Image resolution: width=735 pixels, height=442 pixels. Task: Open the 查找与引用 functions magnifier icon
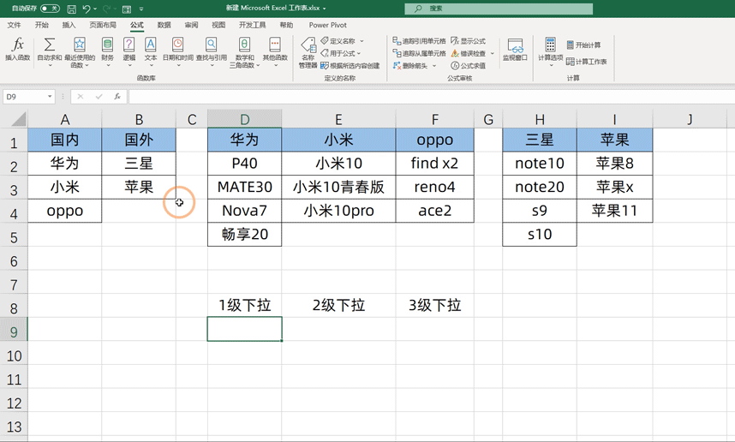click(212, 45)
